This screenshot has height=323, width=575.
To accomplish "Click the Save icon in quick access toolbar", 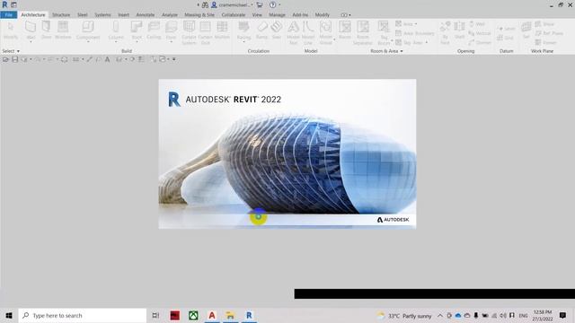I will pyautogui.click(x=15, y=59).
